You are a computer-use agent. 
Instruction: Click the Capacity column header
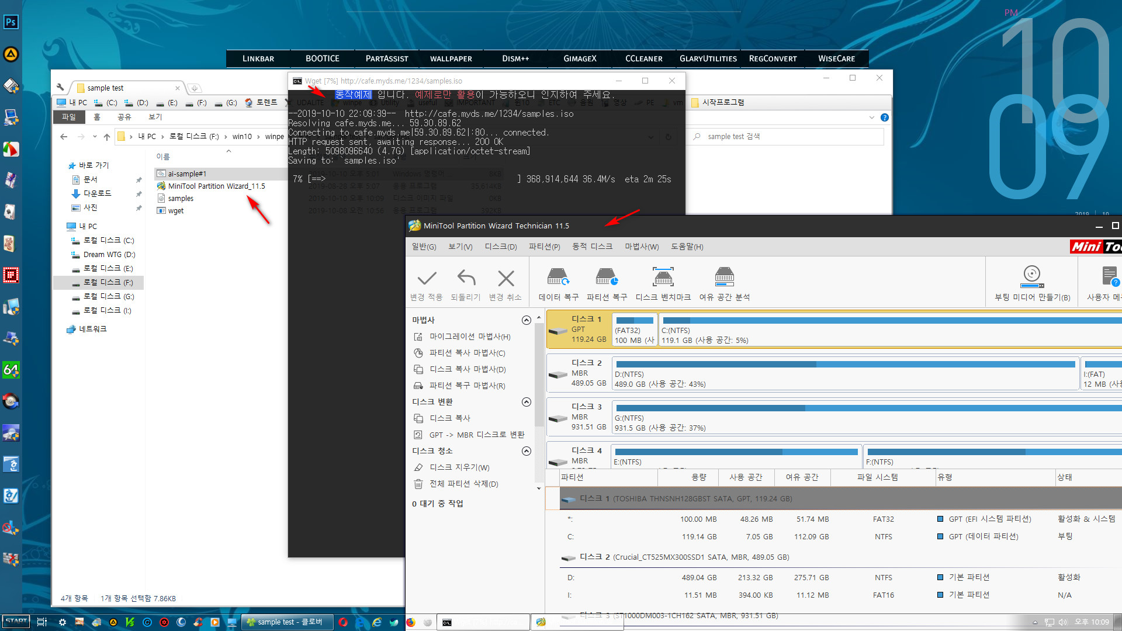click(688, 477)
